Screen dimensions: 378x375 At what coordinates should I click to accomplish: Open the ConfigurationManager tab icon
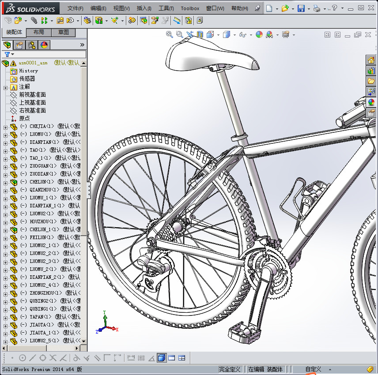pyautogui.click(x=32, y=45)
